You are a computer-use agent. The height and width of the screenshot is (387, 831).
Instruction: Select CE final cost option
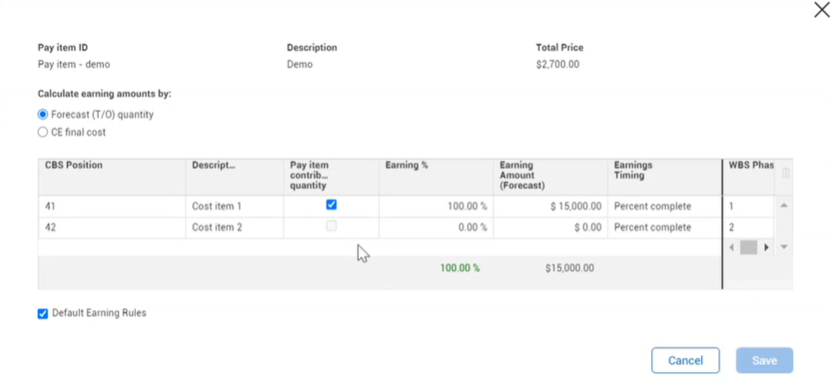point(43,132)
